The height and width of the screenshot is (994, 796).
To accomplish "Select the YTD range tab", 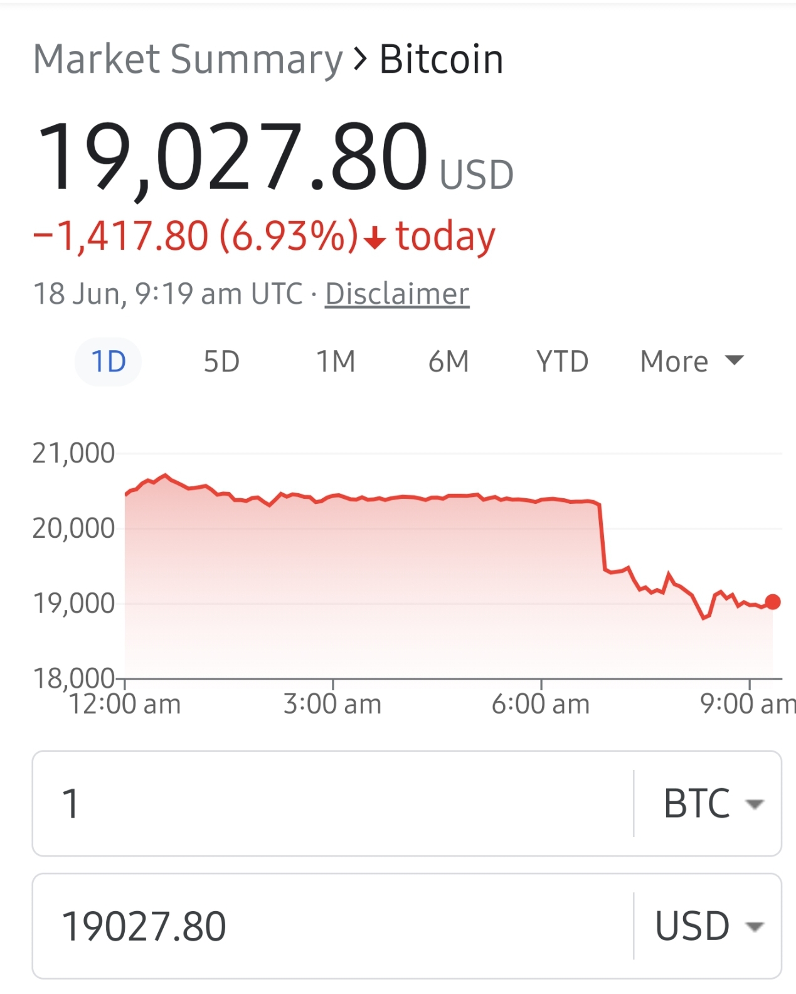I will point(562,361).
